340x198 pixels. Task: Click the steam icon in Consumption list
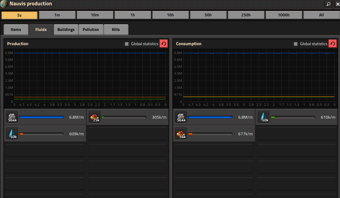tap(181, 117)
